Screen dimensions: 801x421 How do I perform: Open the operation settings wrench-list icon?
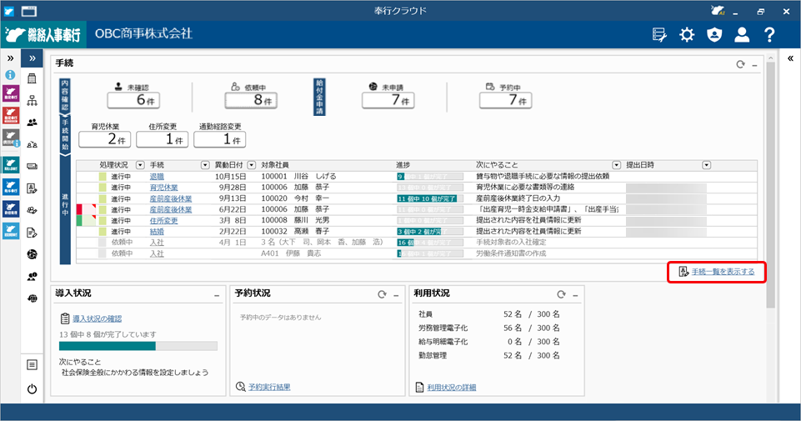(x=659, y=34)
